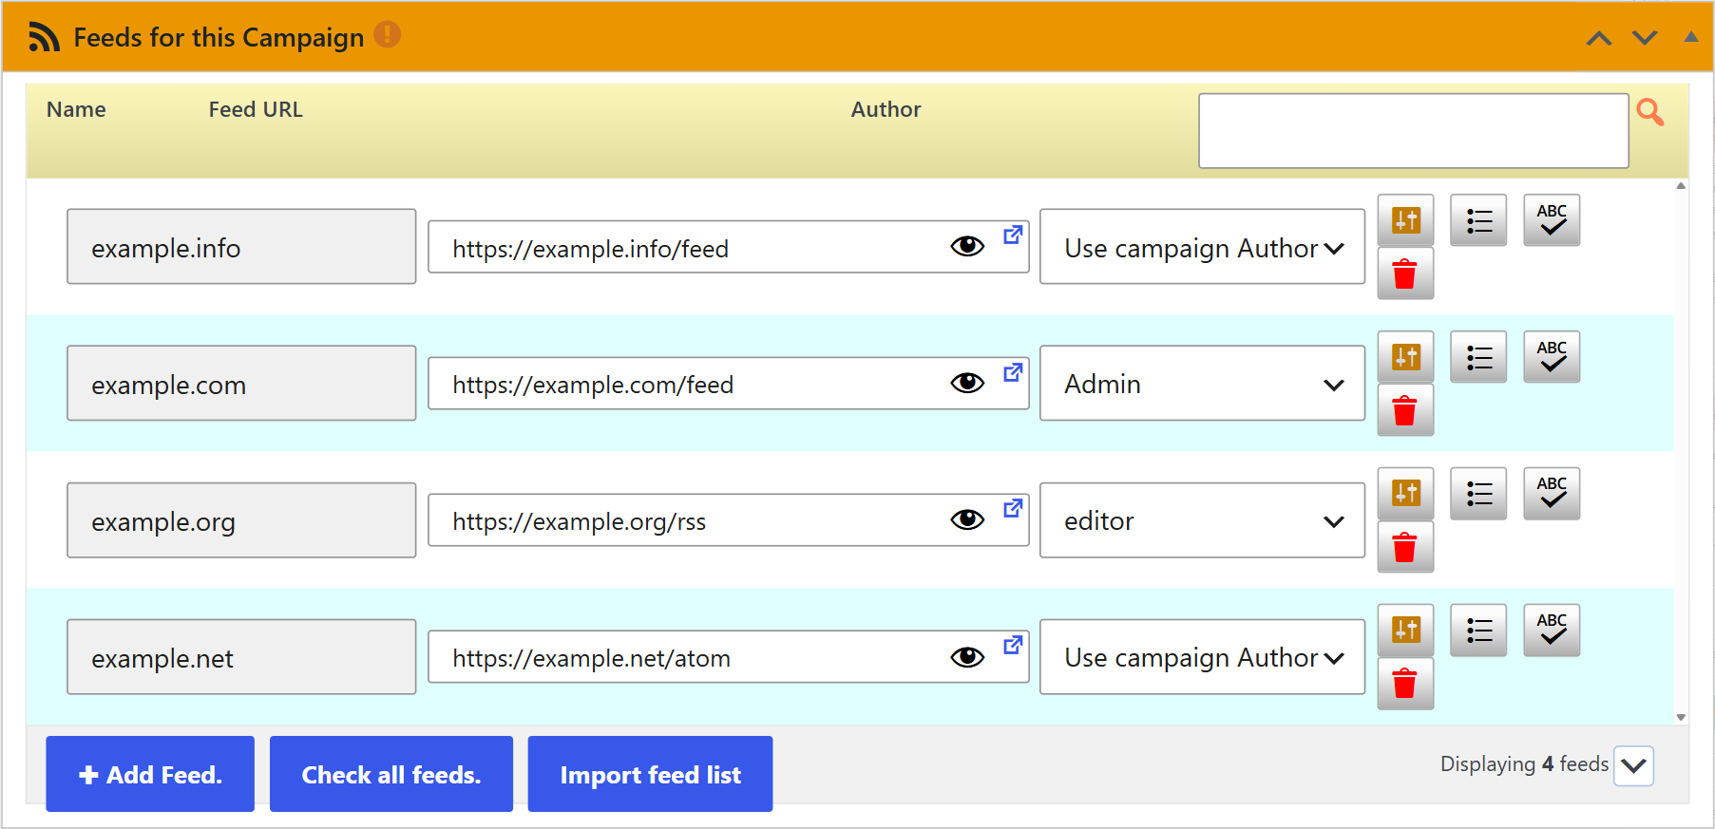Toggle the eye preview for example.net feed
The image size is (1715, 829).
pyautogui.click(x=967, y=656)
